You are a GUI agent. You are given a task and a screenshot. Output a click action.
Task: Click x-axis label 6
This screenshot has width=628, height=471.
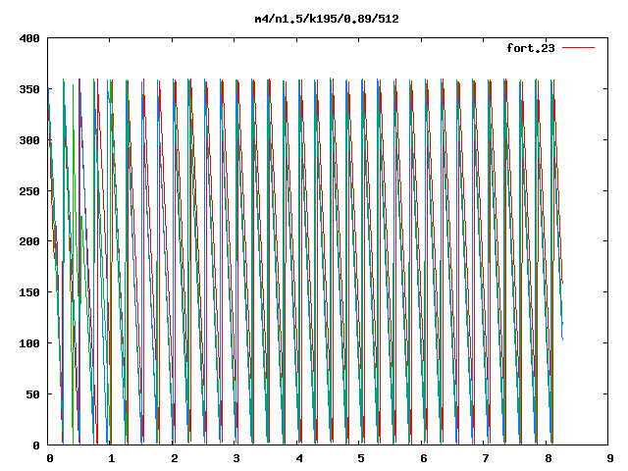pos(424,458)
